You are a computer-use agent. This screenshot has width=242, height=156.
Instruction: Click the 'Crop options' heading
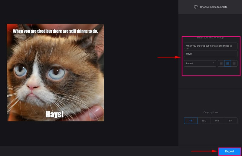[211, 112]
